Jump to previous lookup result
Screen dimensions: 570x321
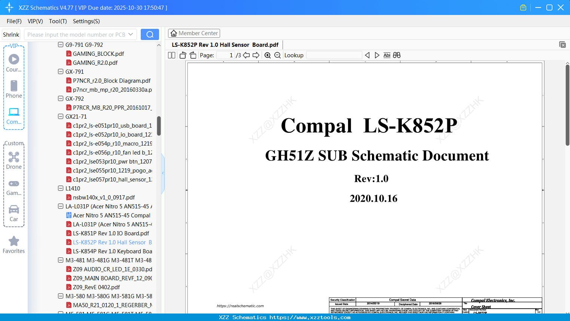[367, 55]
